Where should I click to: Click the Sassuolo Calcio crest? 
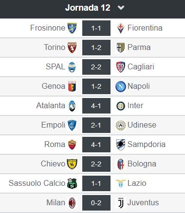point(72,183)
